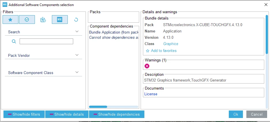This screenshot has height=122, width=270.
Task: Expand the Software Component Class filter
Action: 77,72
